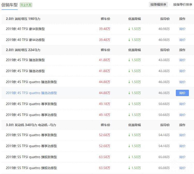
Task: Click 1.50万 discount for 45 TFSI 臻选动感型
Action: [x=135, y=71]
